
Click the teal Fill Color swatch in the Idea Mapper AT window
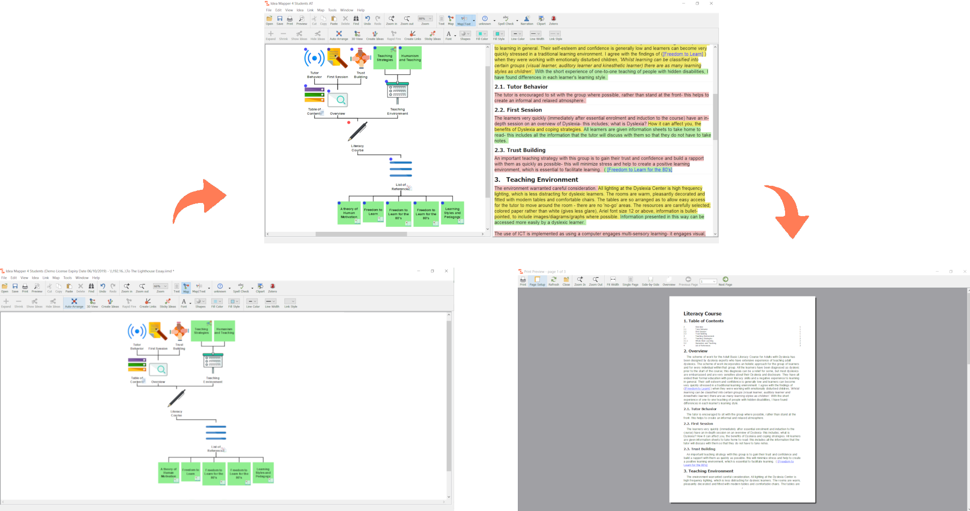(479, 34)
